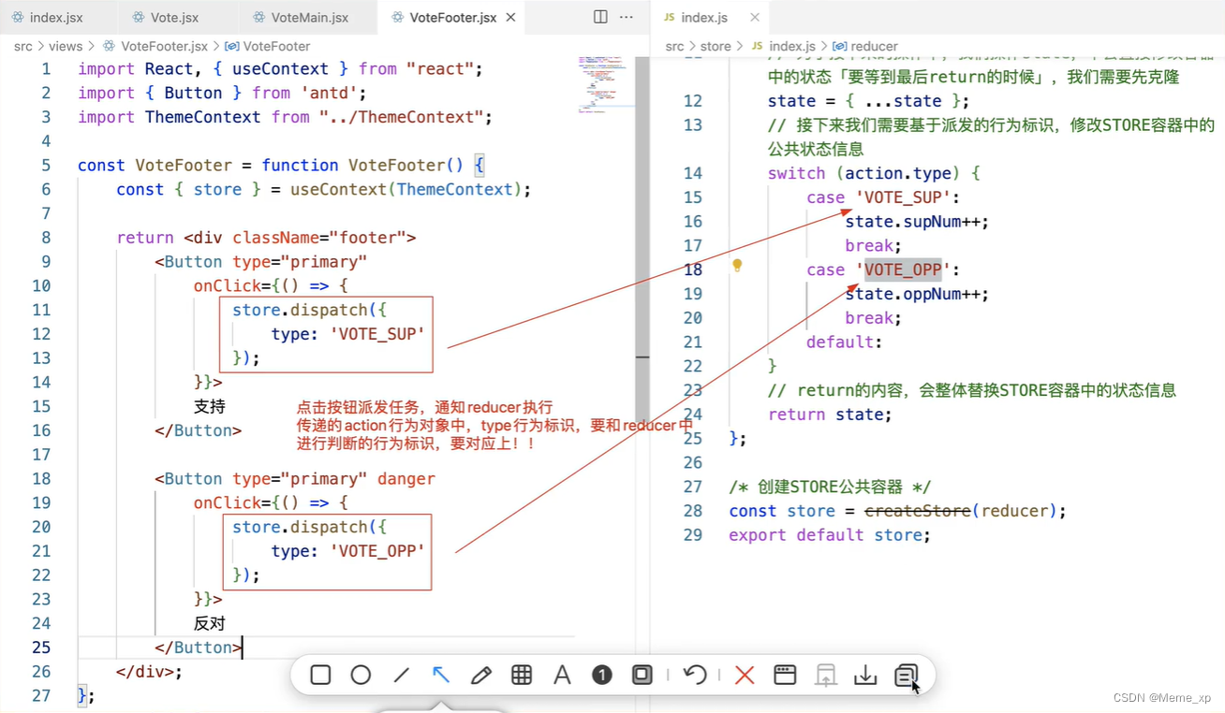1225x713 pixels.
Task: Undo the last annotation
Action: click(694, 675)
